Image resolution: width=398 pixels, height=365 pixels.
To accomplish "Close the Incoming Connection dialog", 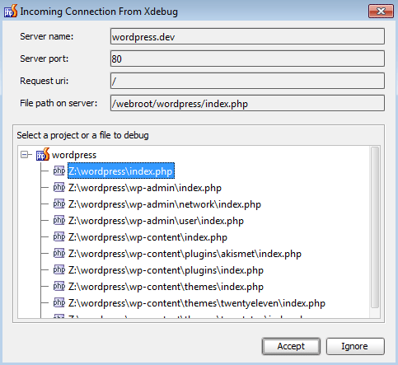I will (381, 12).
